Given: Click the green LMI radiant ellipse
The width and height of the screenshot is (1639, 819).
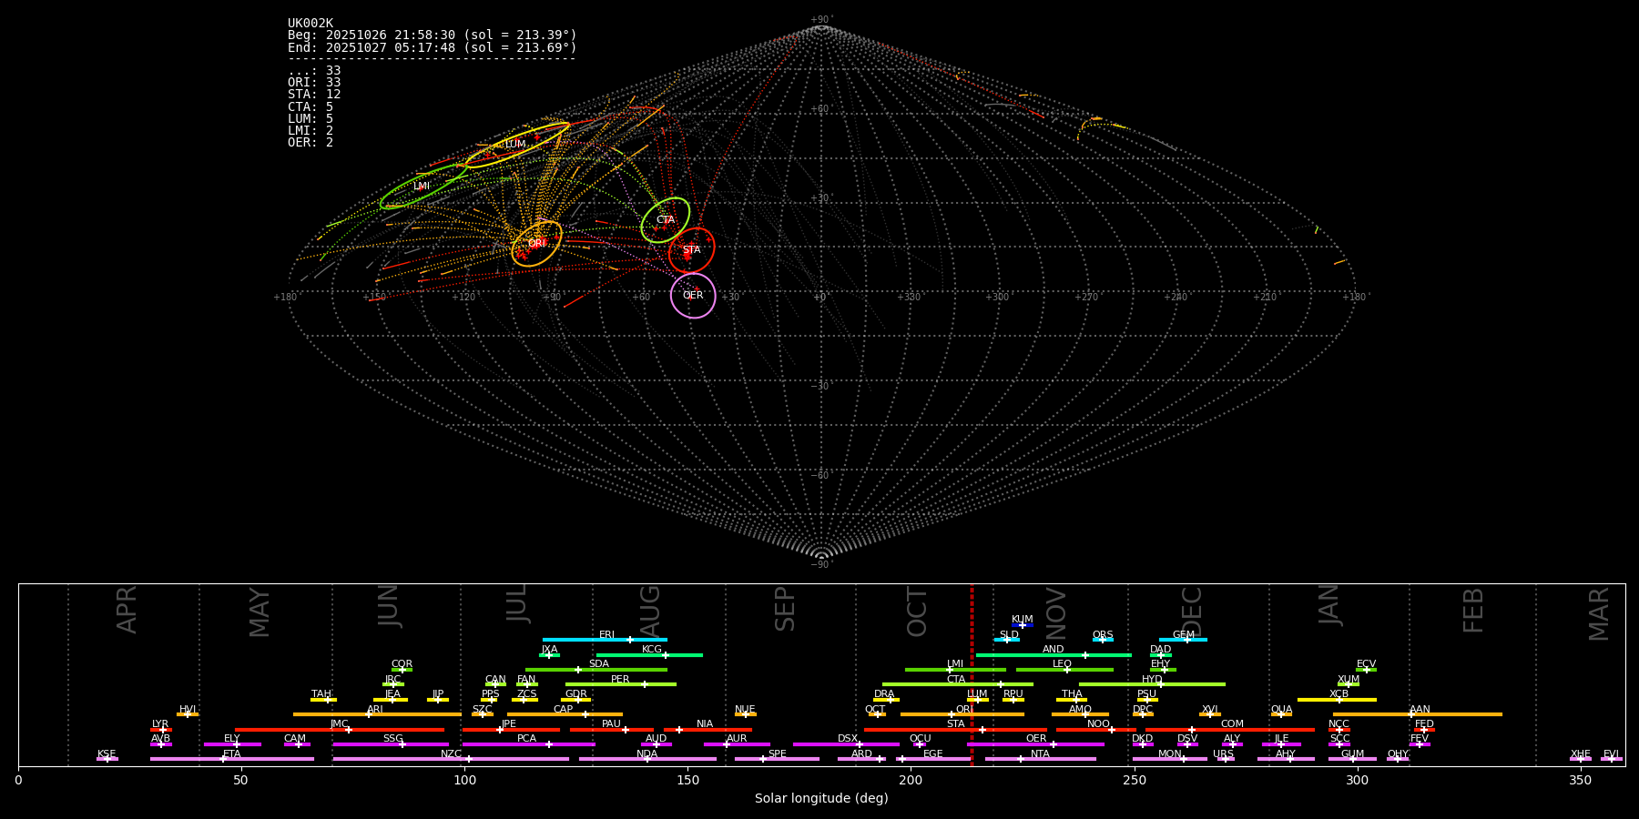Looking at the screenshot, I should coord(422,187).
